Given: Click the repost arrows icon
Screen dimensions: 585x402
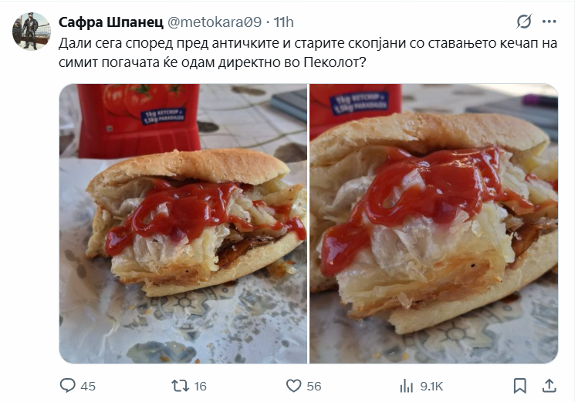Looking at the screenshot, I should tap(180, 386).
